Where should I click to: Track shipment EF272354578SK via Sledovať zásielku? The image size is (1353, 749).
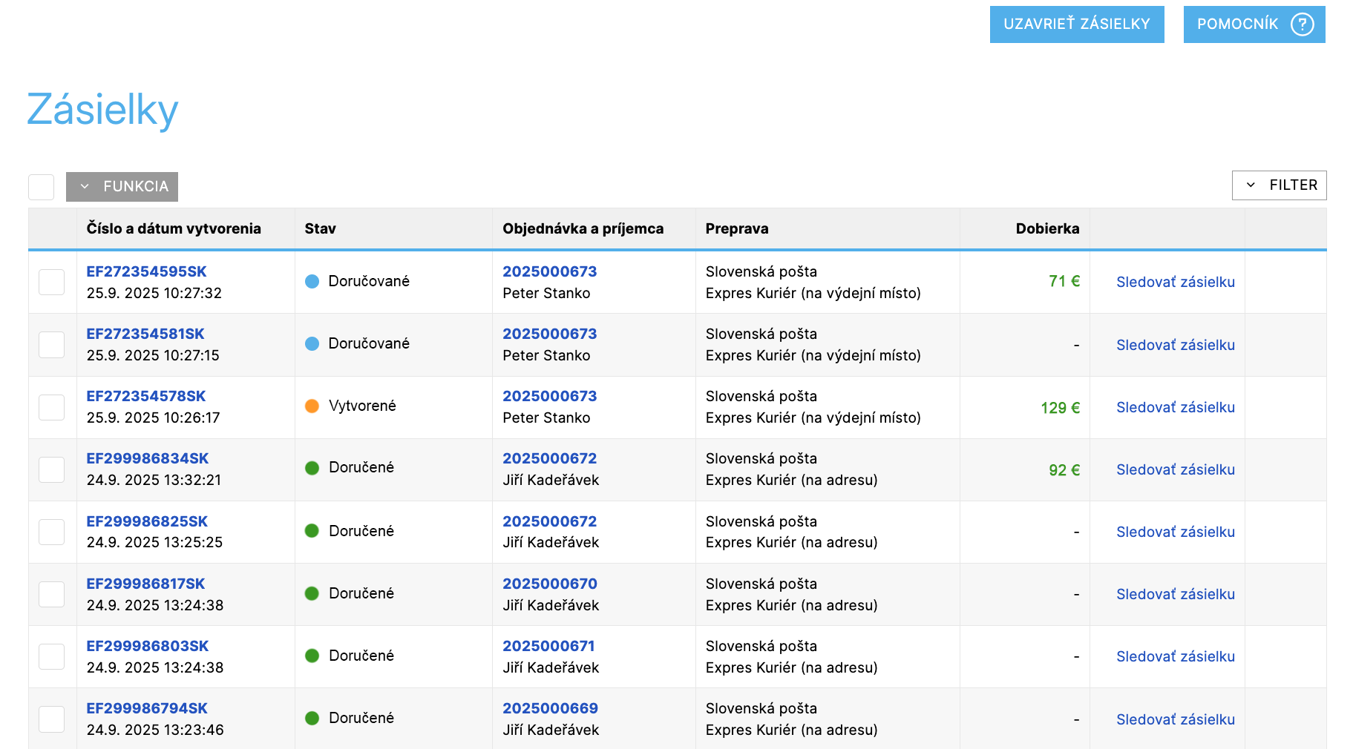tap(1176, 407)
